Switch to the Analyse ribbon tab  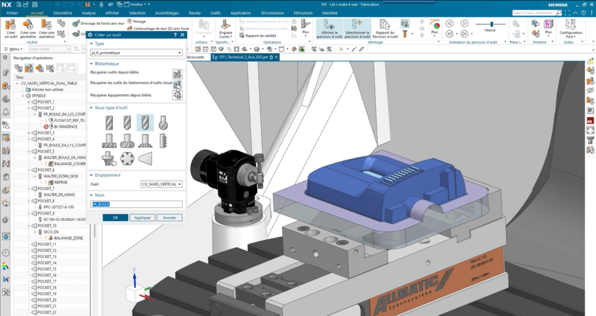pos(89,13)
